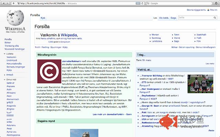Click the search magnifier in Leita box
The width and height of the screenshot is (220, 137).
(214, 17)
